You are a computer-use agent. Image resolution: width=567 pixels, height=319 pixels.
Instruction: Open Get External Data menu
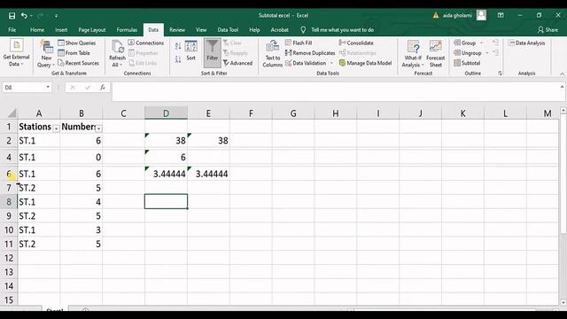16,53
